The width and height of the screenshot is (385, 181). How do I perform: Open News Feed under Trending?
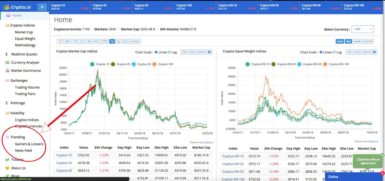coord(23,151)
